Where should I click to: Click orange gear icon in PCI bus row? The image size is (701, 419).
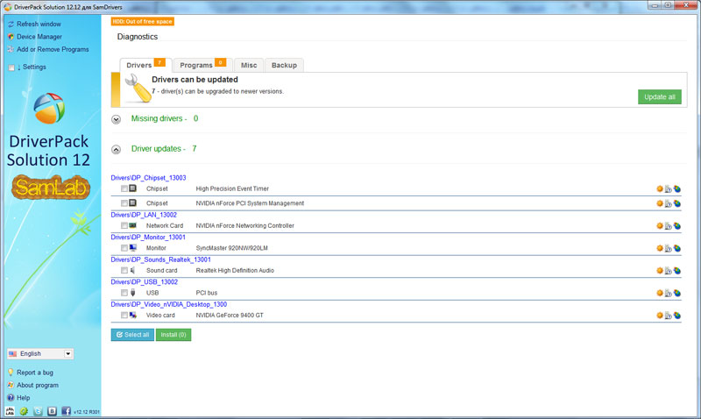[x=660, y=293]
